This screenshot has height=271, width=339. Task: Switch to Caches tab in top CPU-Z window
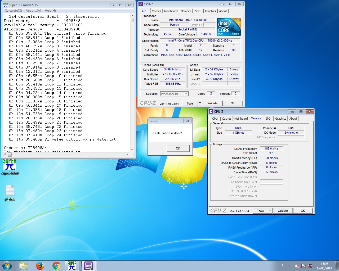pyautogui.click(x=156, y=11)
